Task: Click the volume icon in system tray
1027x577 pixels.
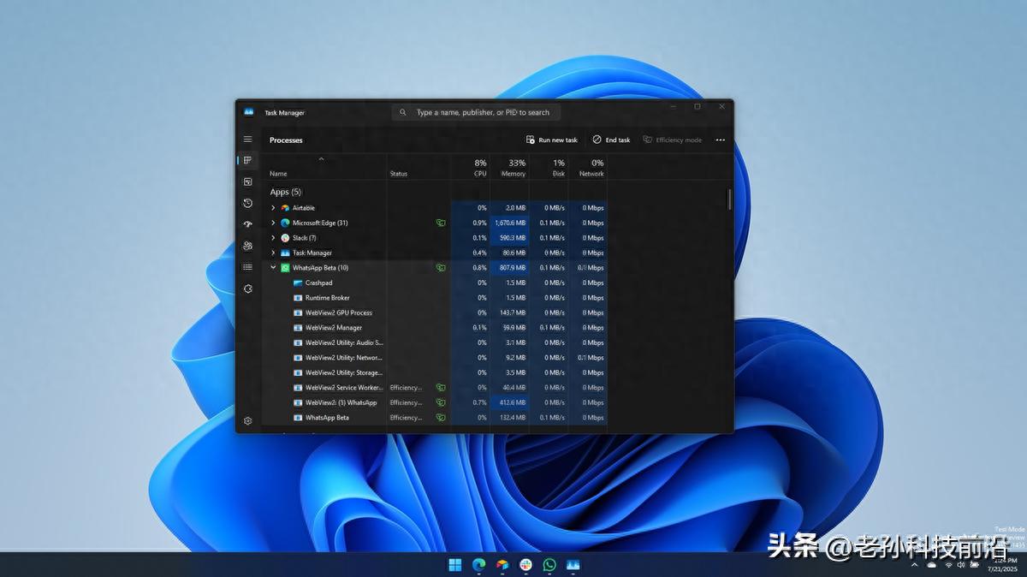Action: (961, 565)
